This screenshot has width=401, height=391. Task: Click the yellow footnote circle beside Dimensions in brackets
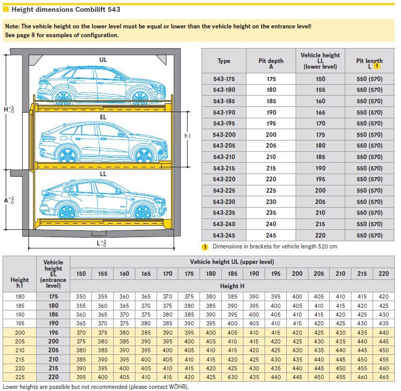click(x=205, y=246)
